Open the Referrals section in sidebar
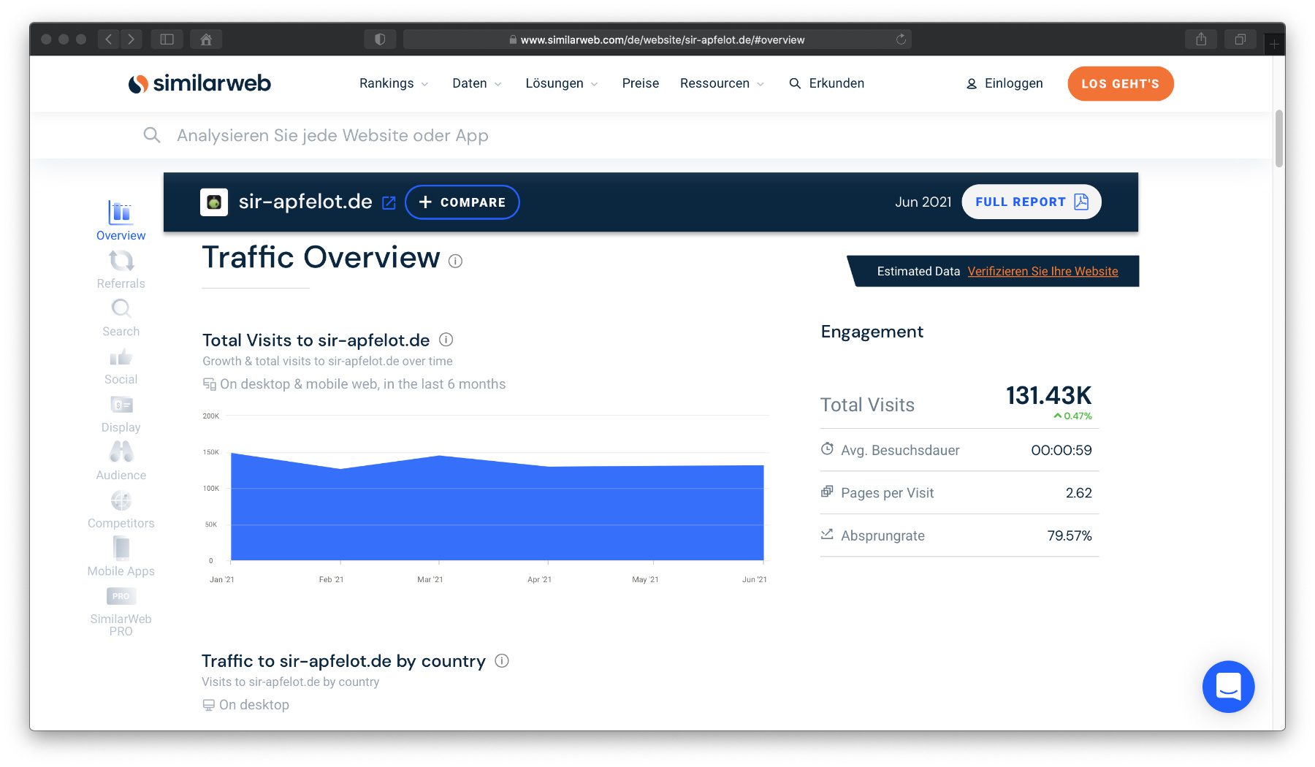This screenshot has width=1315, height=767. pos(121,270)
